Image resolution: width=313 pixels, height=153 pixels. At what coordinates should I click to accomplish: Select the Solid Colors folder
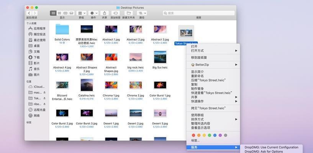click(62, 29)
